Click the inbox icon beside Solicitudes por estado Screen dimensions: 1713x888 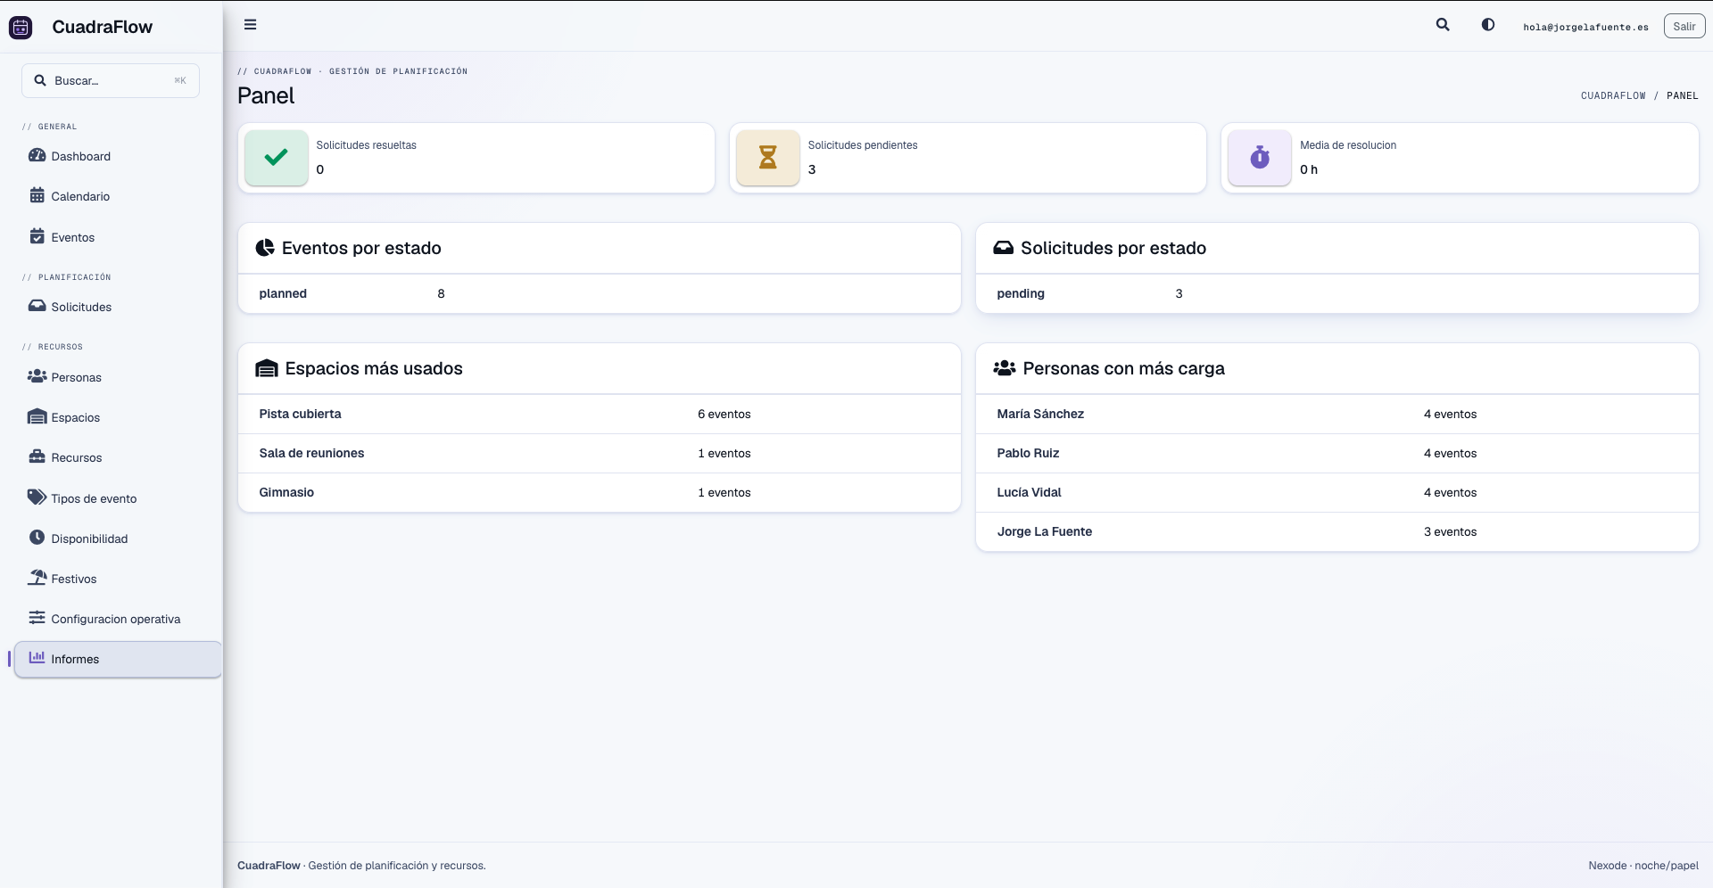click(x=1004, y=248)
